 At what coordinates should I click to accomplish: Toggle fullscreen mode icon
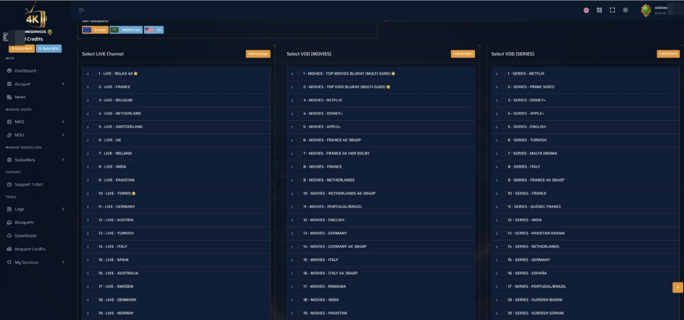click(612, 10)
